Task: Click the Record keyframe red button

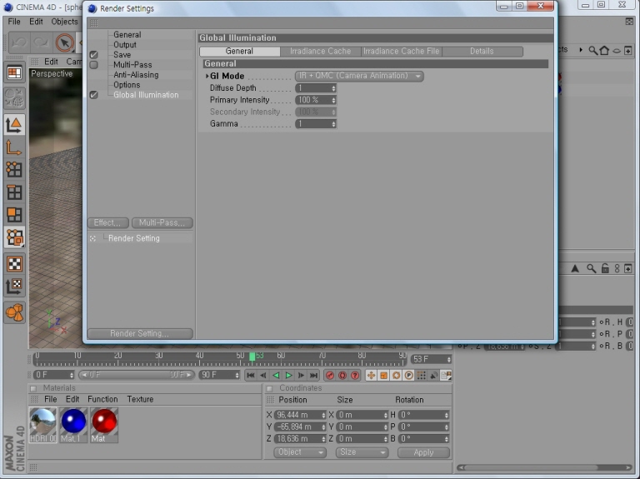Action: click(330, 375)
